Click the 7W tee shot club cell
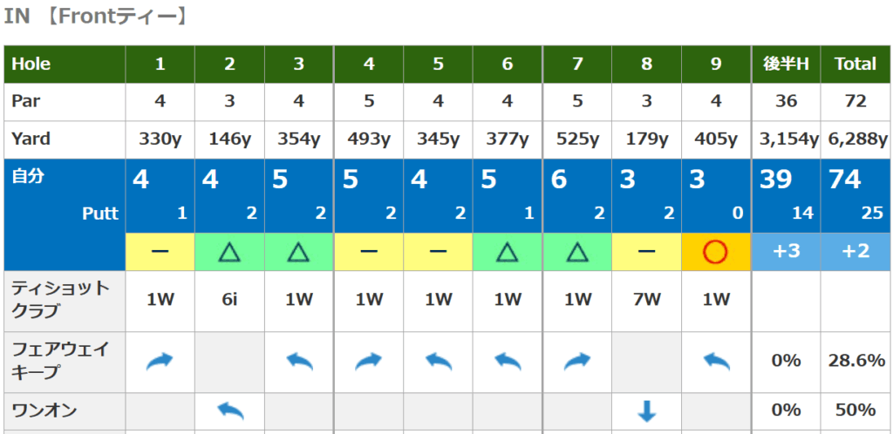Image resolution: width=893 pixels, height=434 pixels. 646,300
